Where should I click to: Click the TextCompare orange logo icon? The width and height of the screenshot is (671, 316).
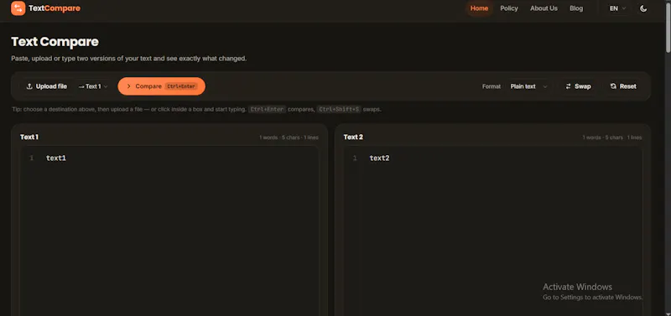(18, 8)
